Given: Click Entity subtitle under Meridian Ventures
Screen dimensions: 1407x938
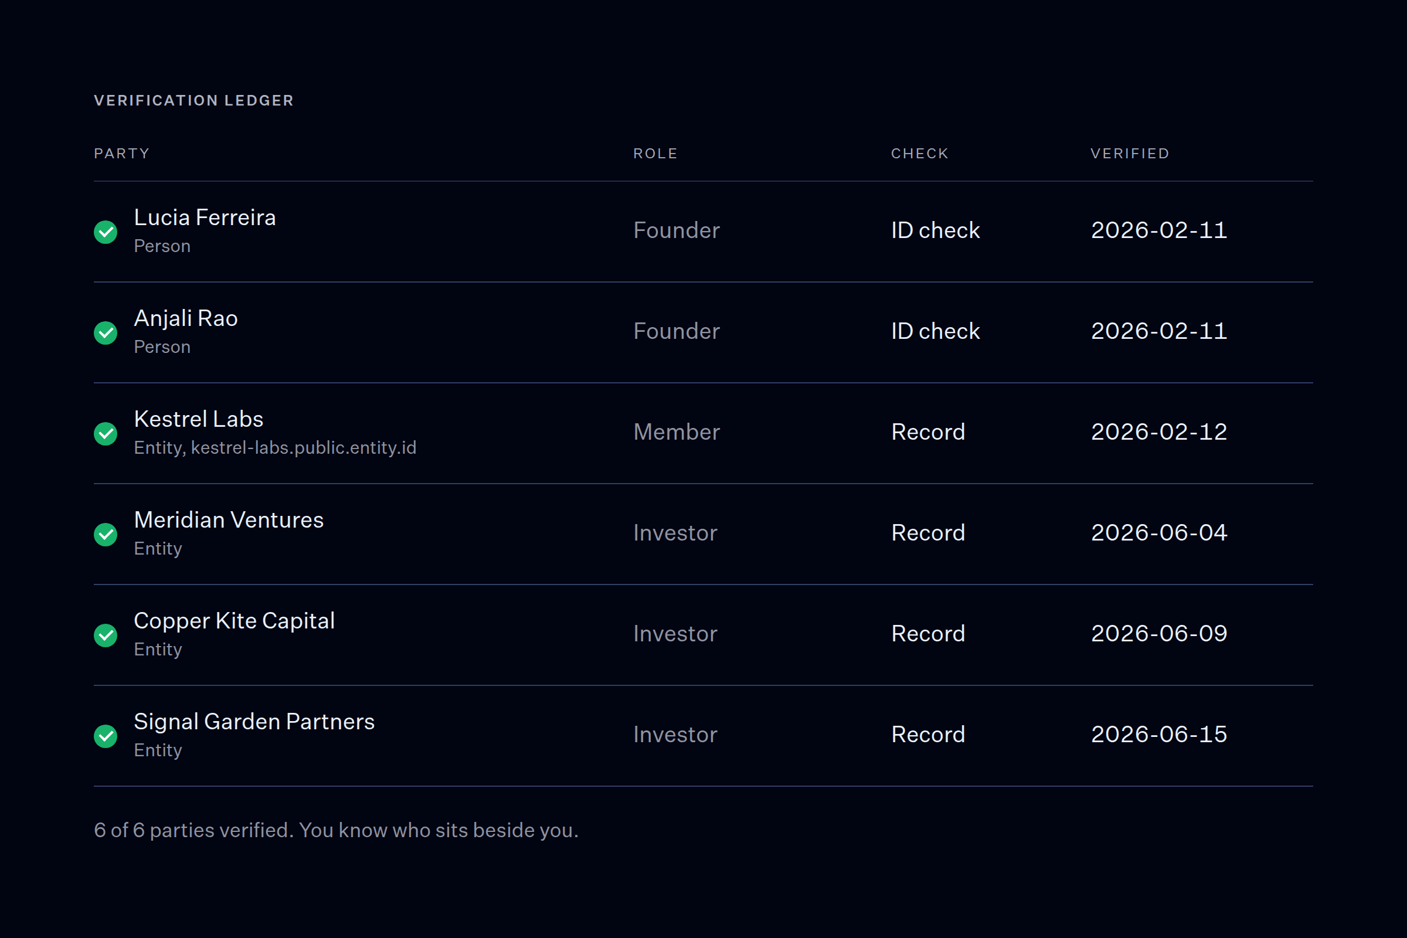Looking at the screenshot, I should pyautogui.click(x=158, y=549).
